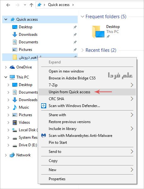Click Quick access in the address bar
Viewport: 144px width, 189px height.
click(x=59, y=5)
